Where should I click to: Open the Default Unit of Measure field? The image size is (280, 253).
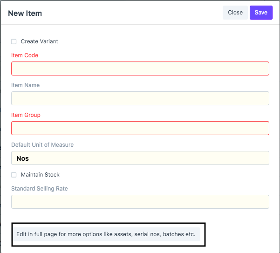[140, 158]
